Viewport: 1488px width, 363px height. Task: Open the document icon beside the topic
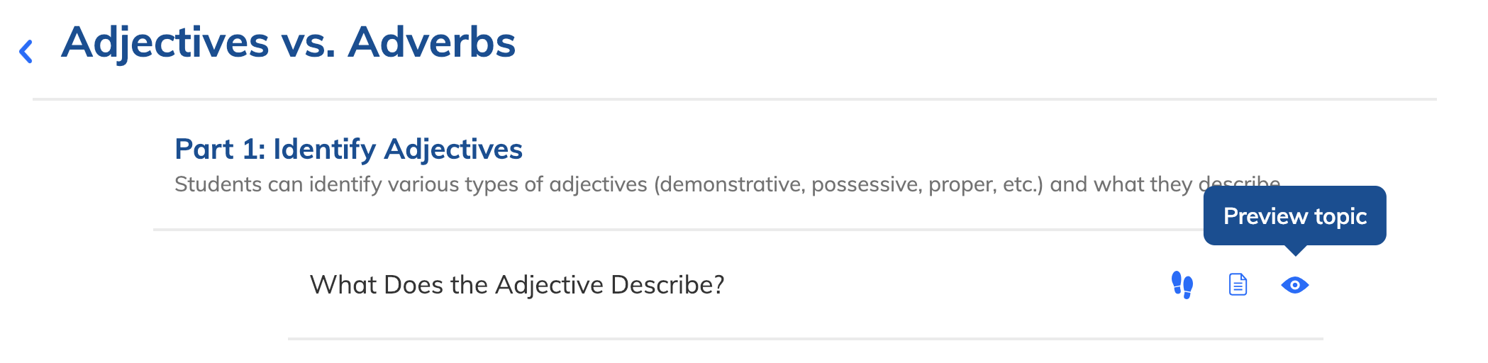pyautogui.click(x=1238, y=284)
